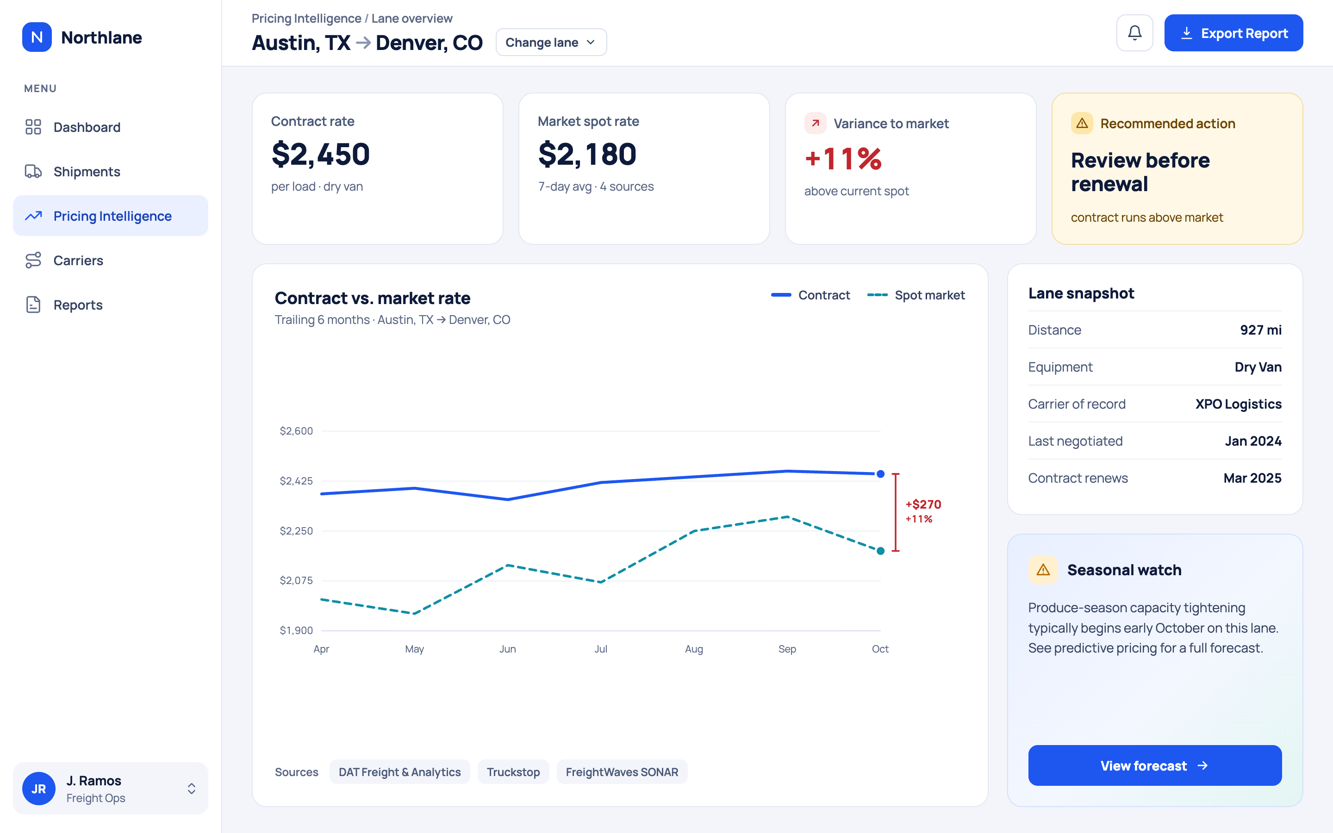Viewport: 1333px width, 833px height.
Task: Open the Reports menu item
Action: click(x=111, y=305)
